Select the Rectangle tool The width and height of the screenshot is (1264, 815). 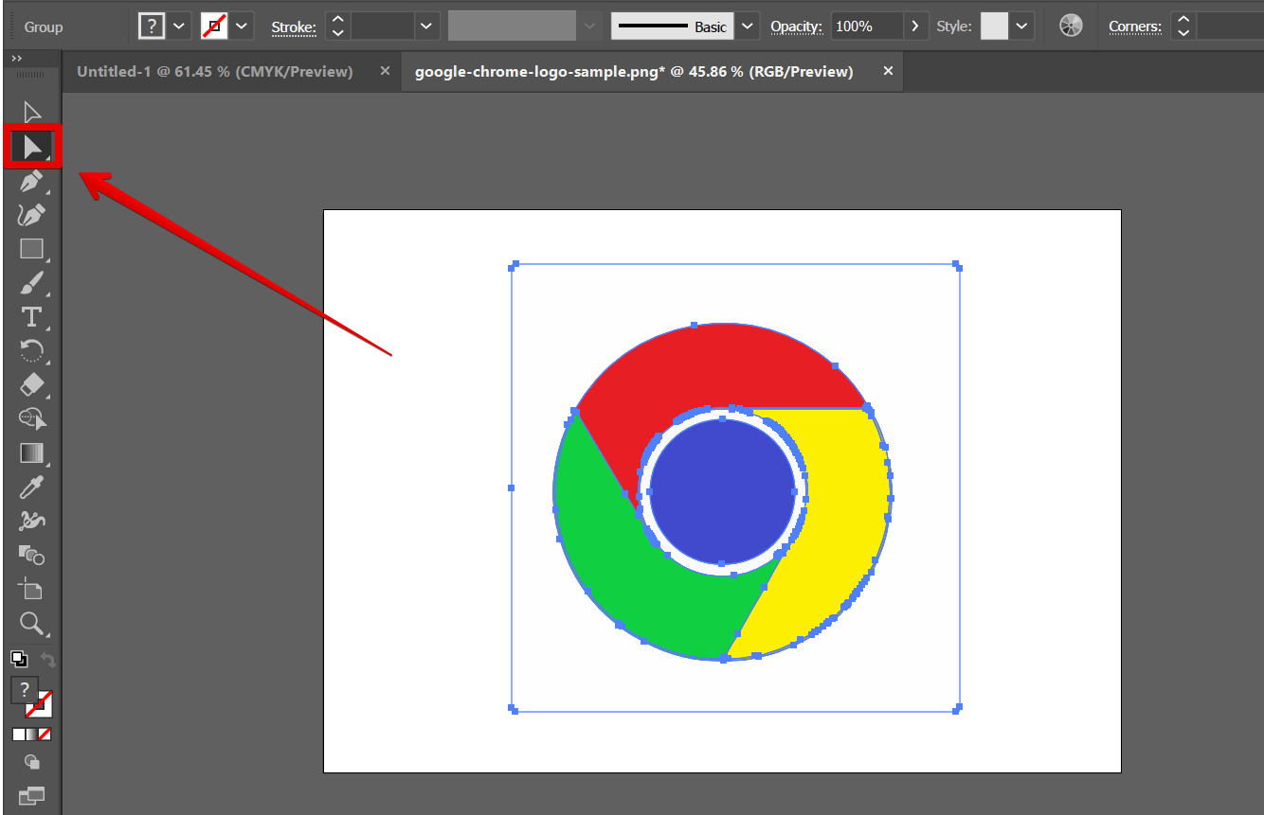click(x=31, y=249)
